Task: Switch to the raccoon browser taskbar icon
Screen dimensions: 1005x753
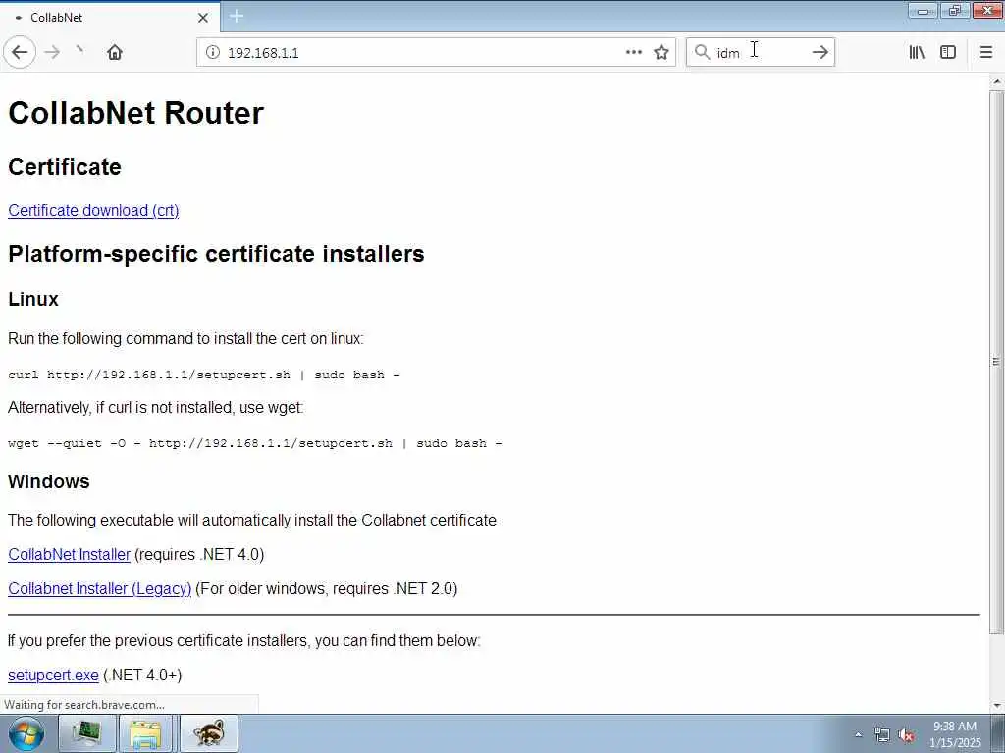Action: tap(209, 733)
